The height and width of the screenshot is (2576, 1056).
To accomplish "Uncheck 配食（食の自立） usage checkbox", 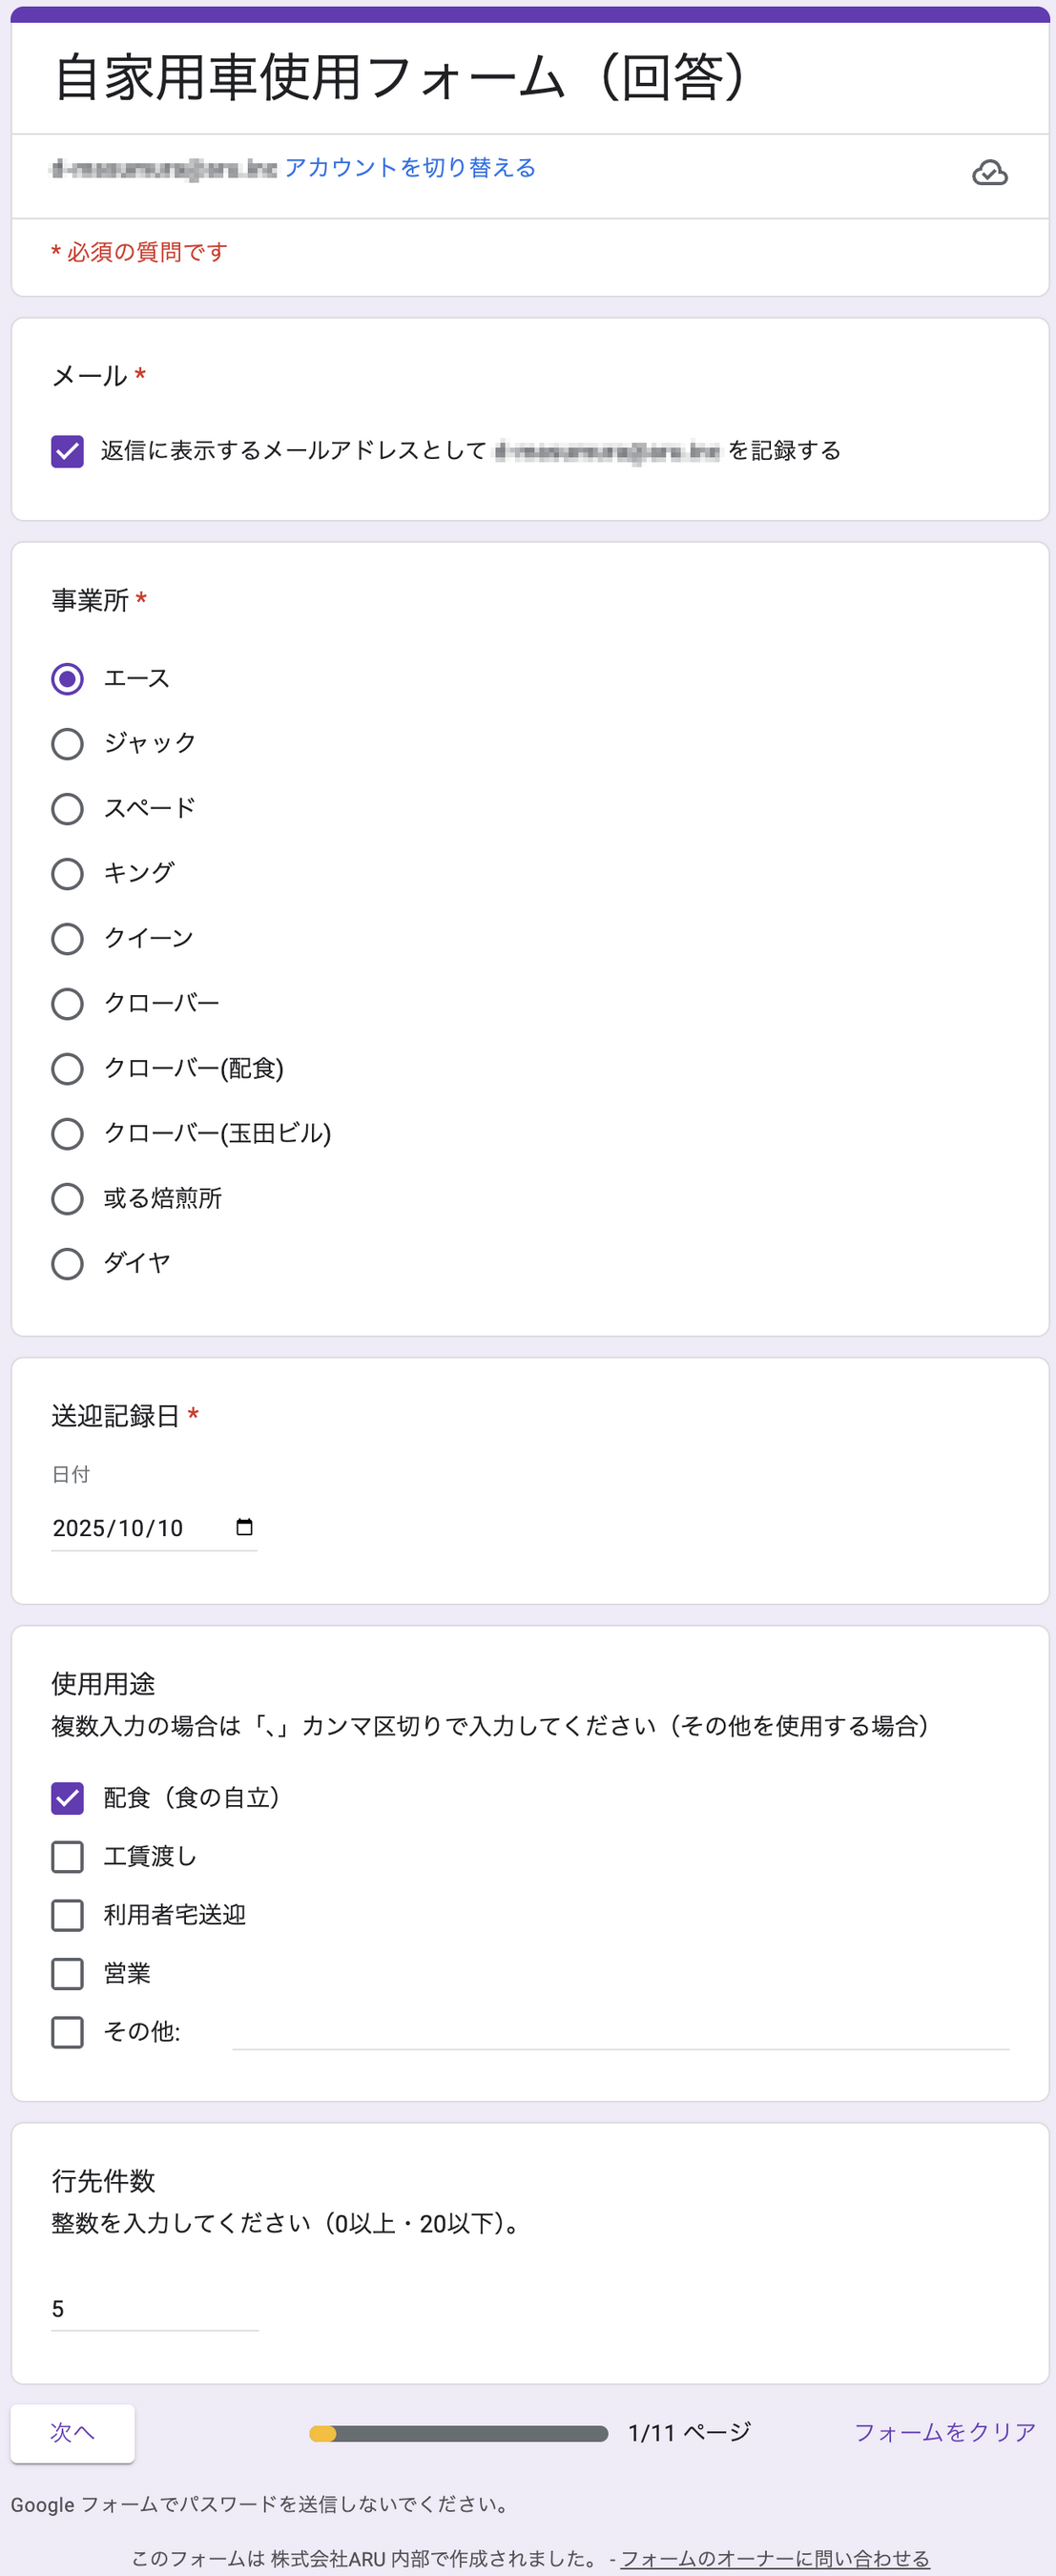I will point(67,1798).
